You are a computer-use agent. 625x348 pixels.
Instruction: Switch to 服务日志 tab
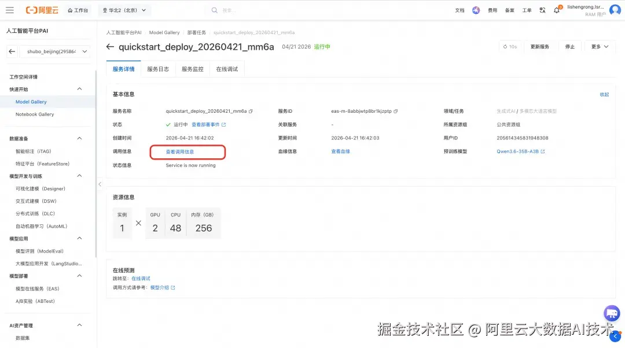158,69
